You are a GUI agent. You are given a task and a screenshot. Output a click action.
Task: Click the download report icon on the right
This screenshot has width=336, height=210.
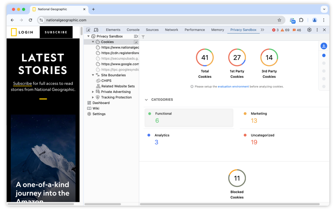click(324, 46)
